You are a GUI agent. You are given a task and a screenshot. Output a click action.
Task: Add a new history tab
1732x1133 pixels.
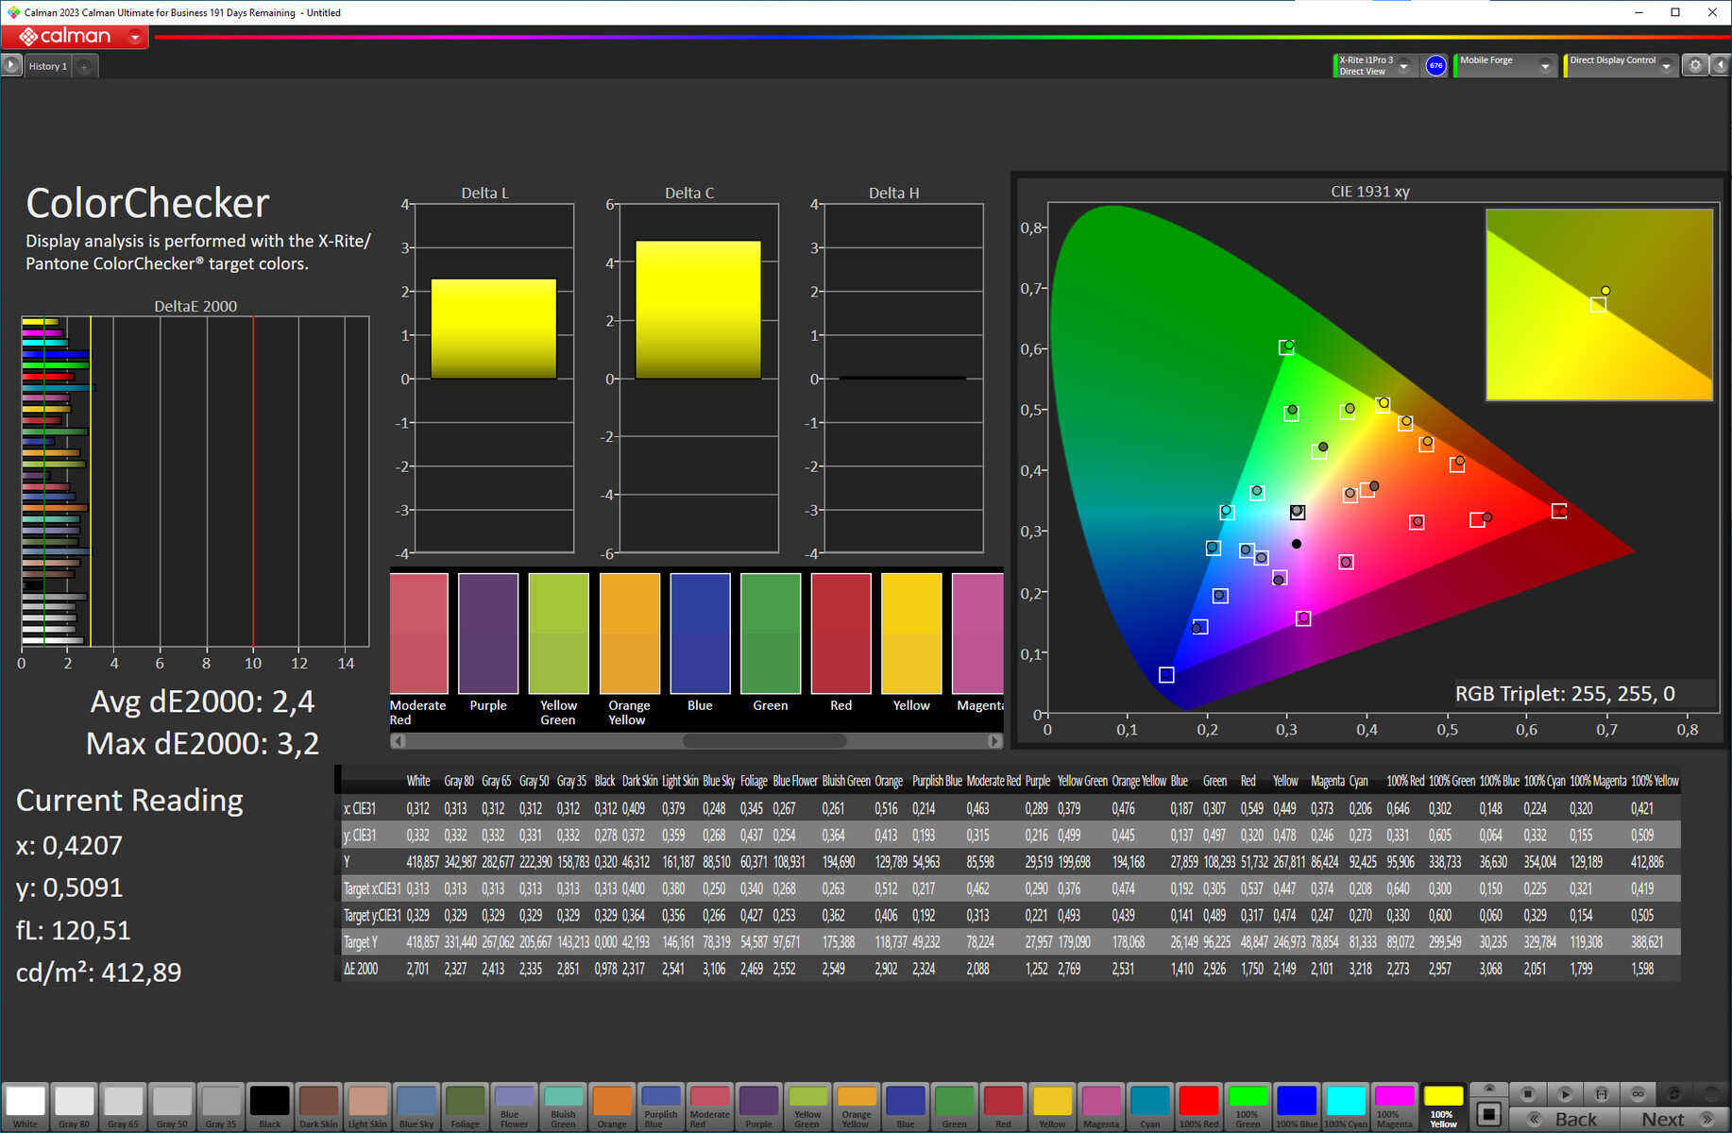84,67
